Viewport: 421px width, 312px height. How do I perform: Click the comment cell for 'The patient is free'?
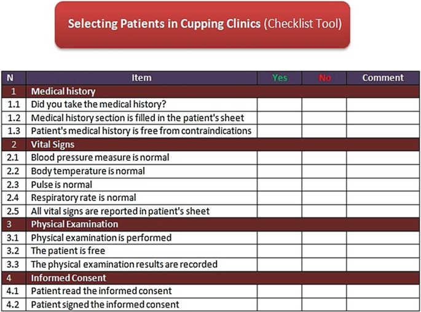tap(382, 251)
